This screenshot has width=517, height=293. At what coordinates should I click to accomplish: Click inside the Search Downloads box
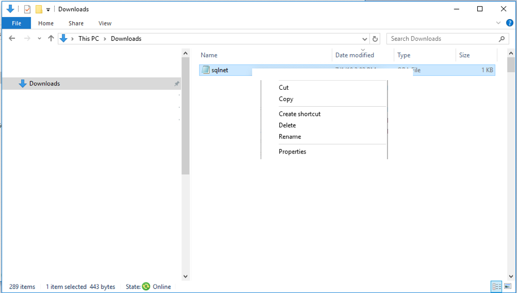pyautogui.click(x=443, y=39)
